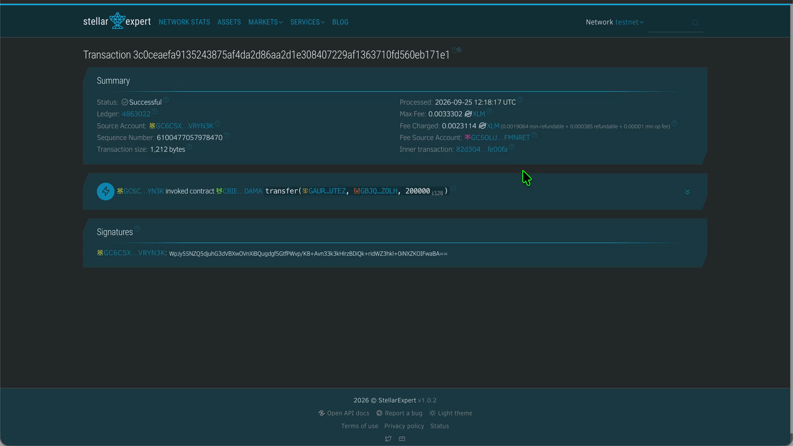The image size is (793, 446).
Task: Click the info icon beside Transaction size
Action: (x=189, y=147)
